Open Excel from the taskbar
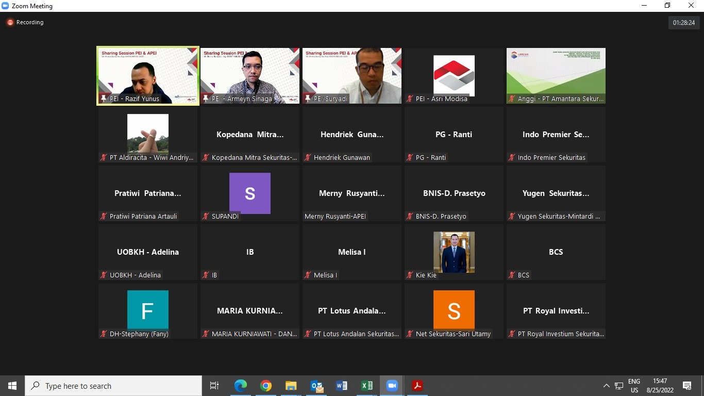This screenshot has height=396, width=704. tap(366, 386)
